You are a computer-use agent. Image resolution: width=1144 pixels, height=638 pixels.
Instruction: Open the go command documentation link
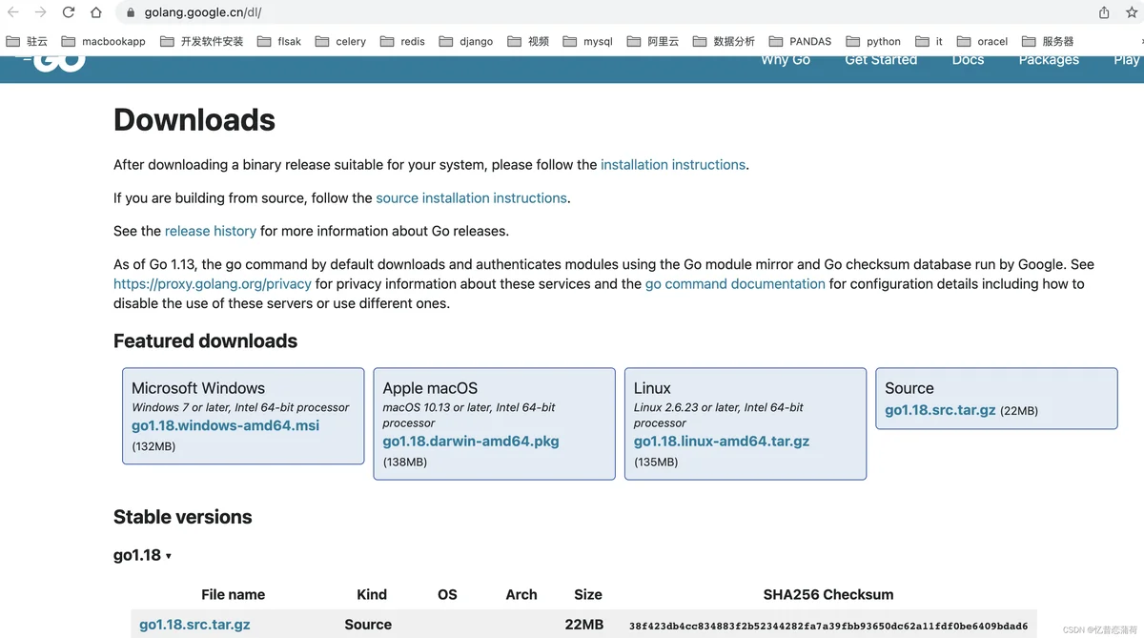click(735, 284)
